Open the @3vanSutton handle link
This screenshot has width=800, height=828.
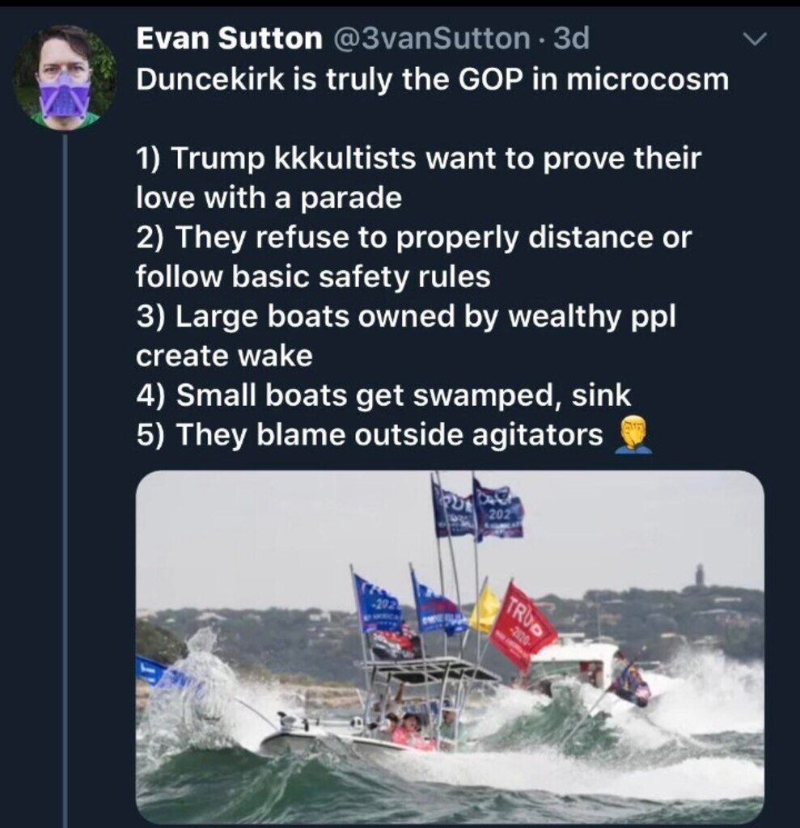(x=432, y=39)
